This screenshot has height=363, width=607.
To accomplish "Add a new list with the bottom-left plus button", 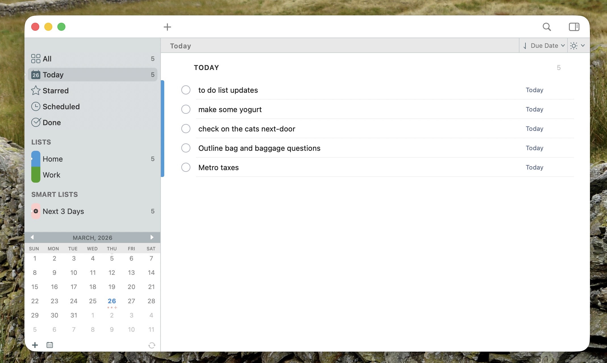I will pyautogui.click(x=35, y=345).
